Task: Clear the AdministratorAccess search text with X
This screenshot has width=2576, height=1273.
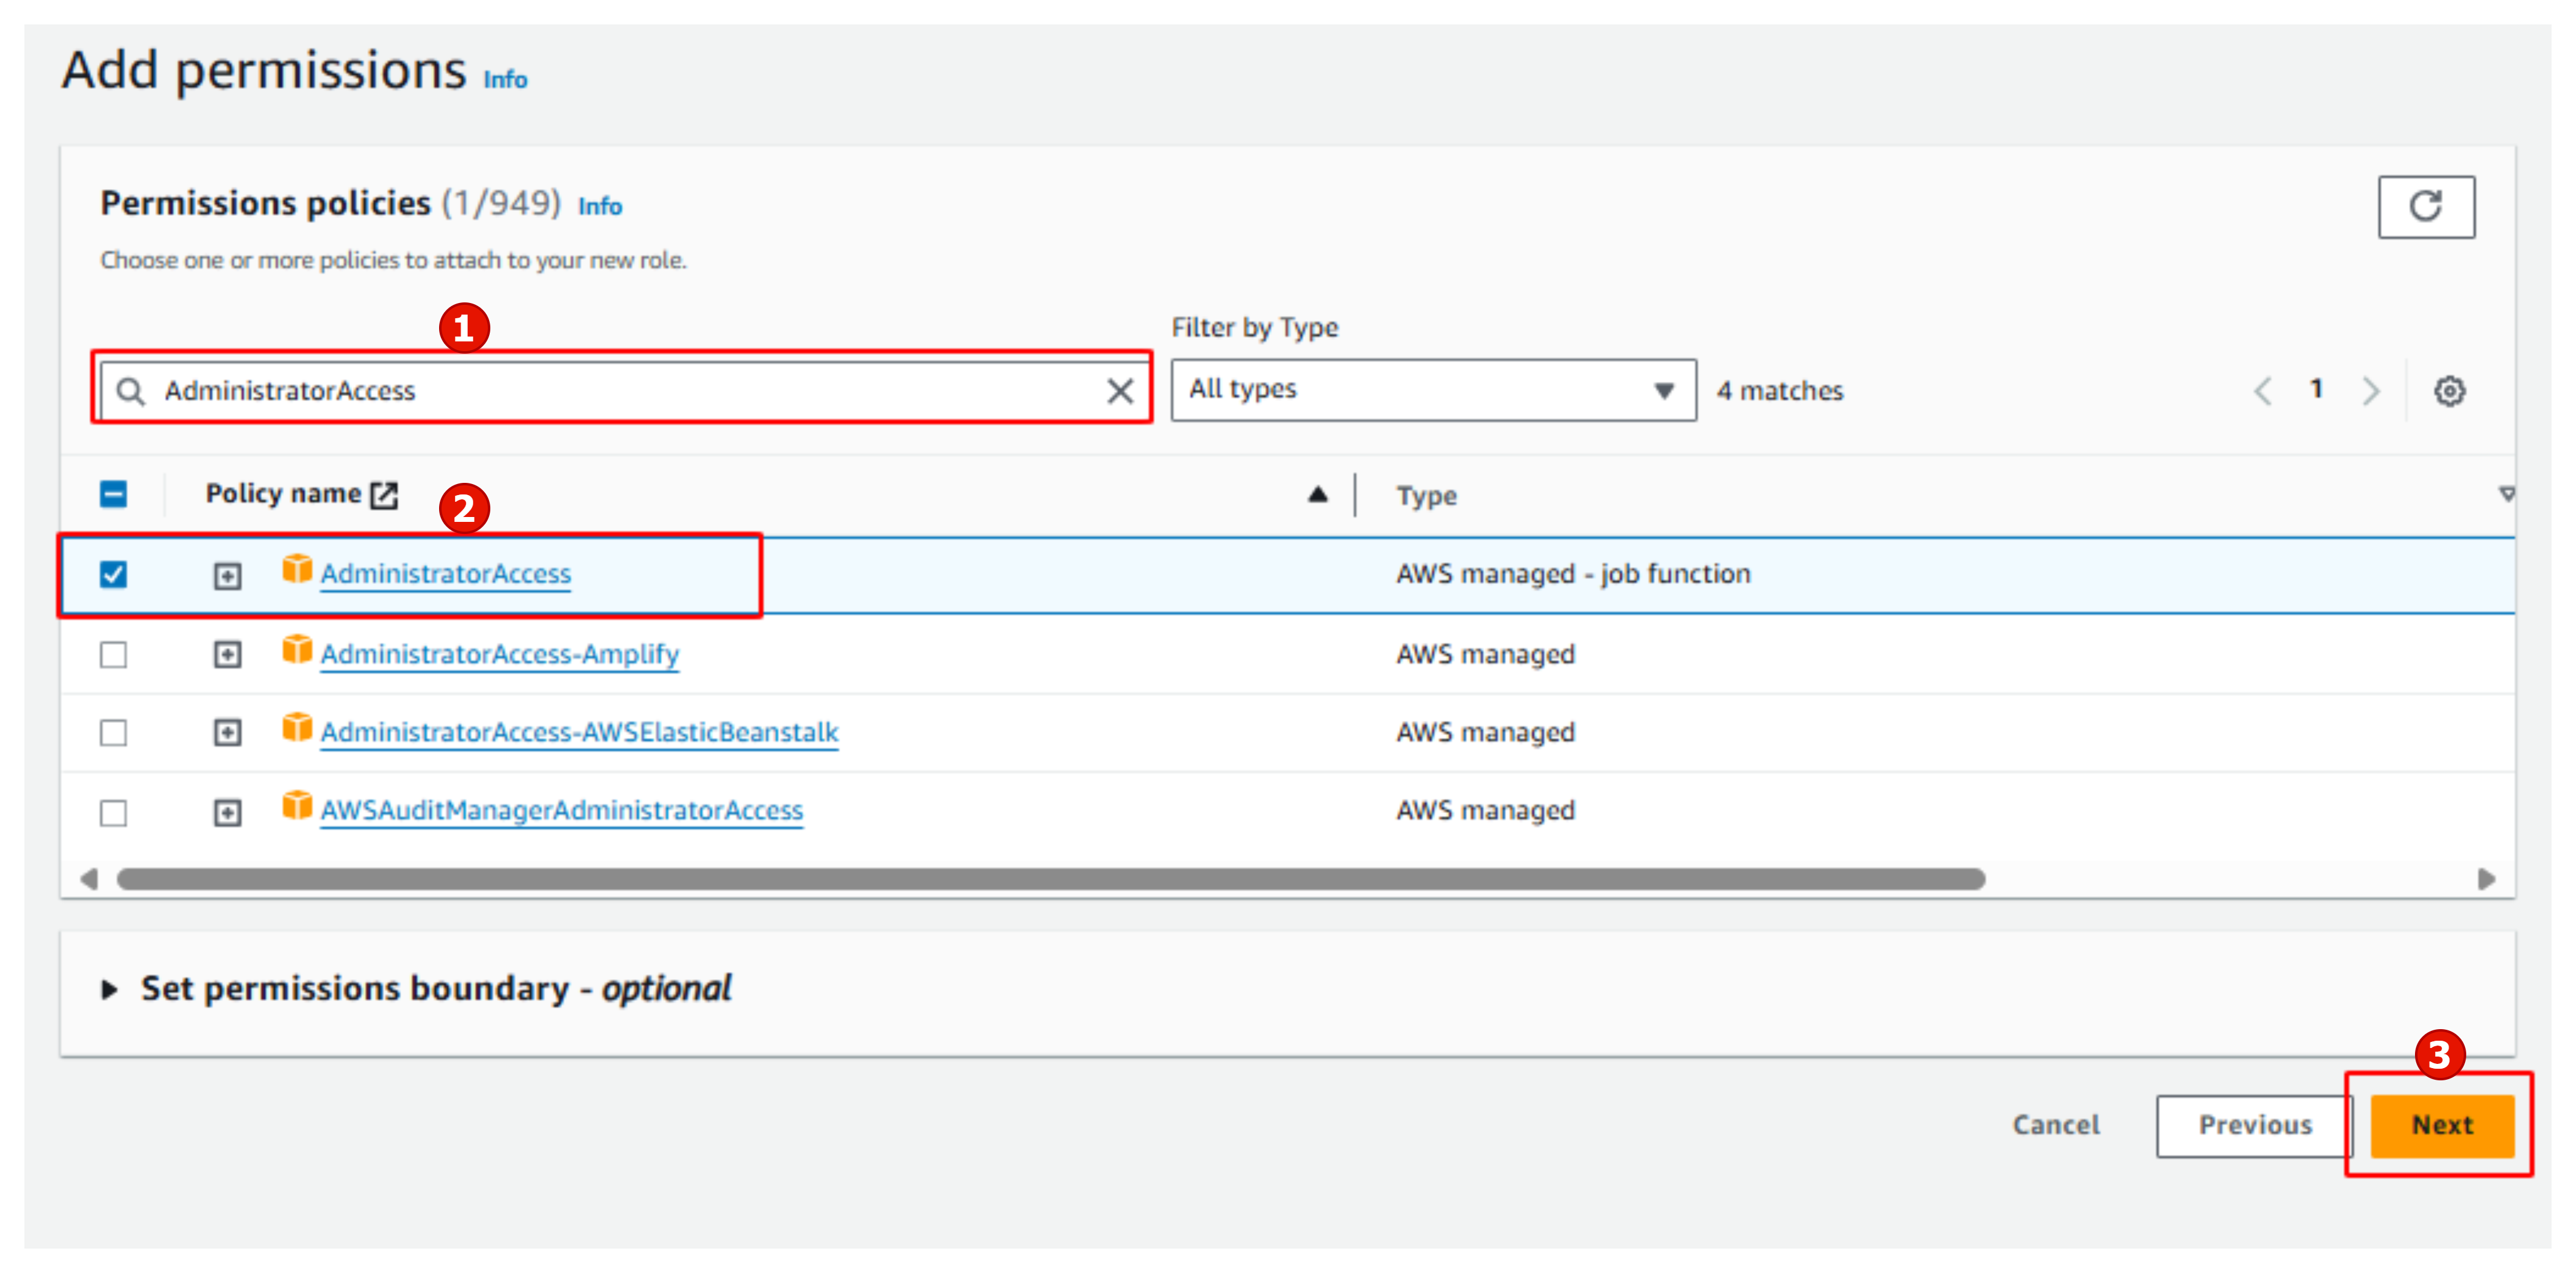Action: tap(1120, 390)
